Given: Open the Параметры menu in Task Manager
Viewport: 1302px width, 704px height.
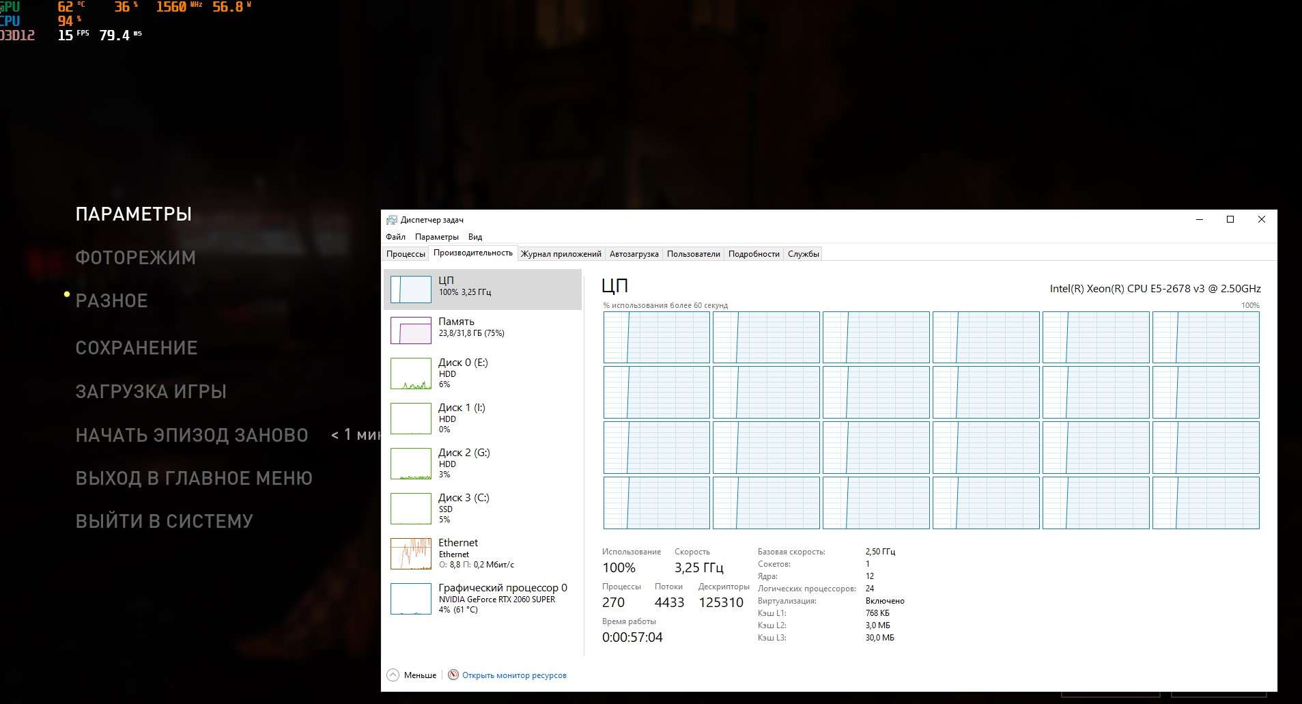Looking at the screenshot, I should point(436,237).
